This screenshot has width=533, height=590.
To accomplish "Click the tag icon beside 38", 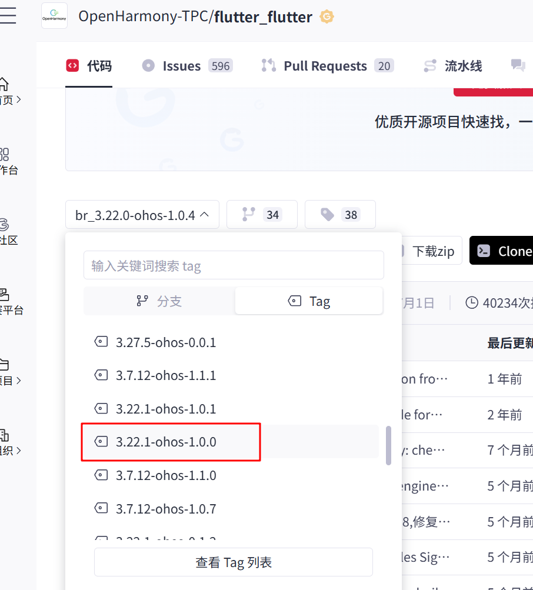I will [x=327, y=215].
